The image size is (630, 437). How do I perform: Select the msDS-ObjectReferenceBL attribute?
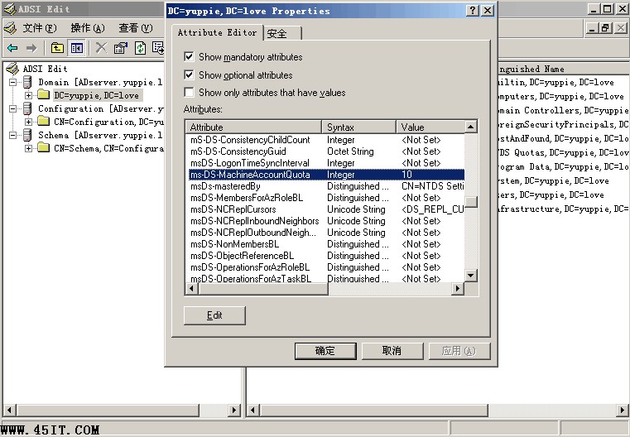[242, 256]
